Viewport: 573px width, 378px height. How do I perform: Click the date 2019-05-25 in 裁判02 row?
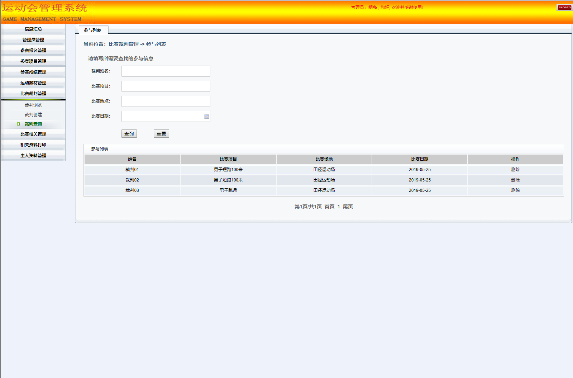pos(420,180)
